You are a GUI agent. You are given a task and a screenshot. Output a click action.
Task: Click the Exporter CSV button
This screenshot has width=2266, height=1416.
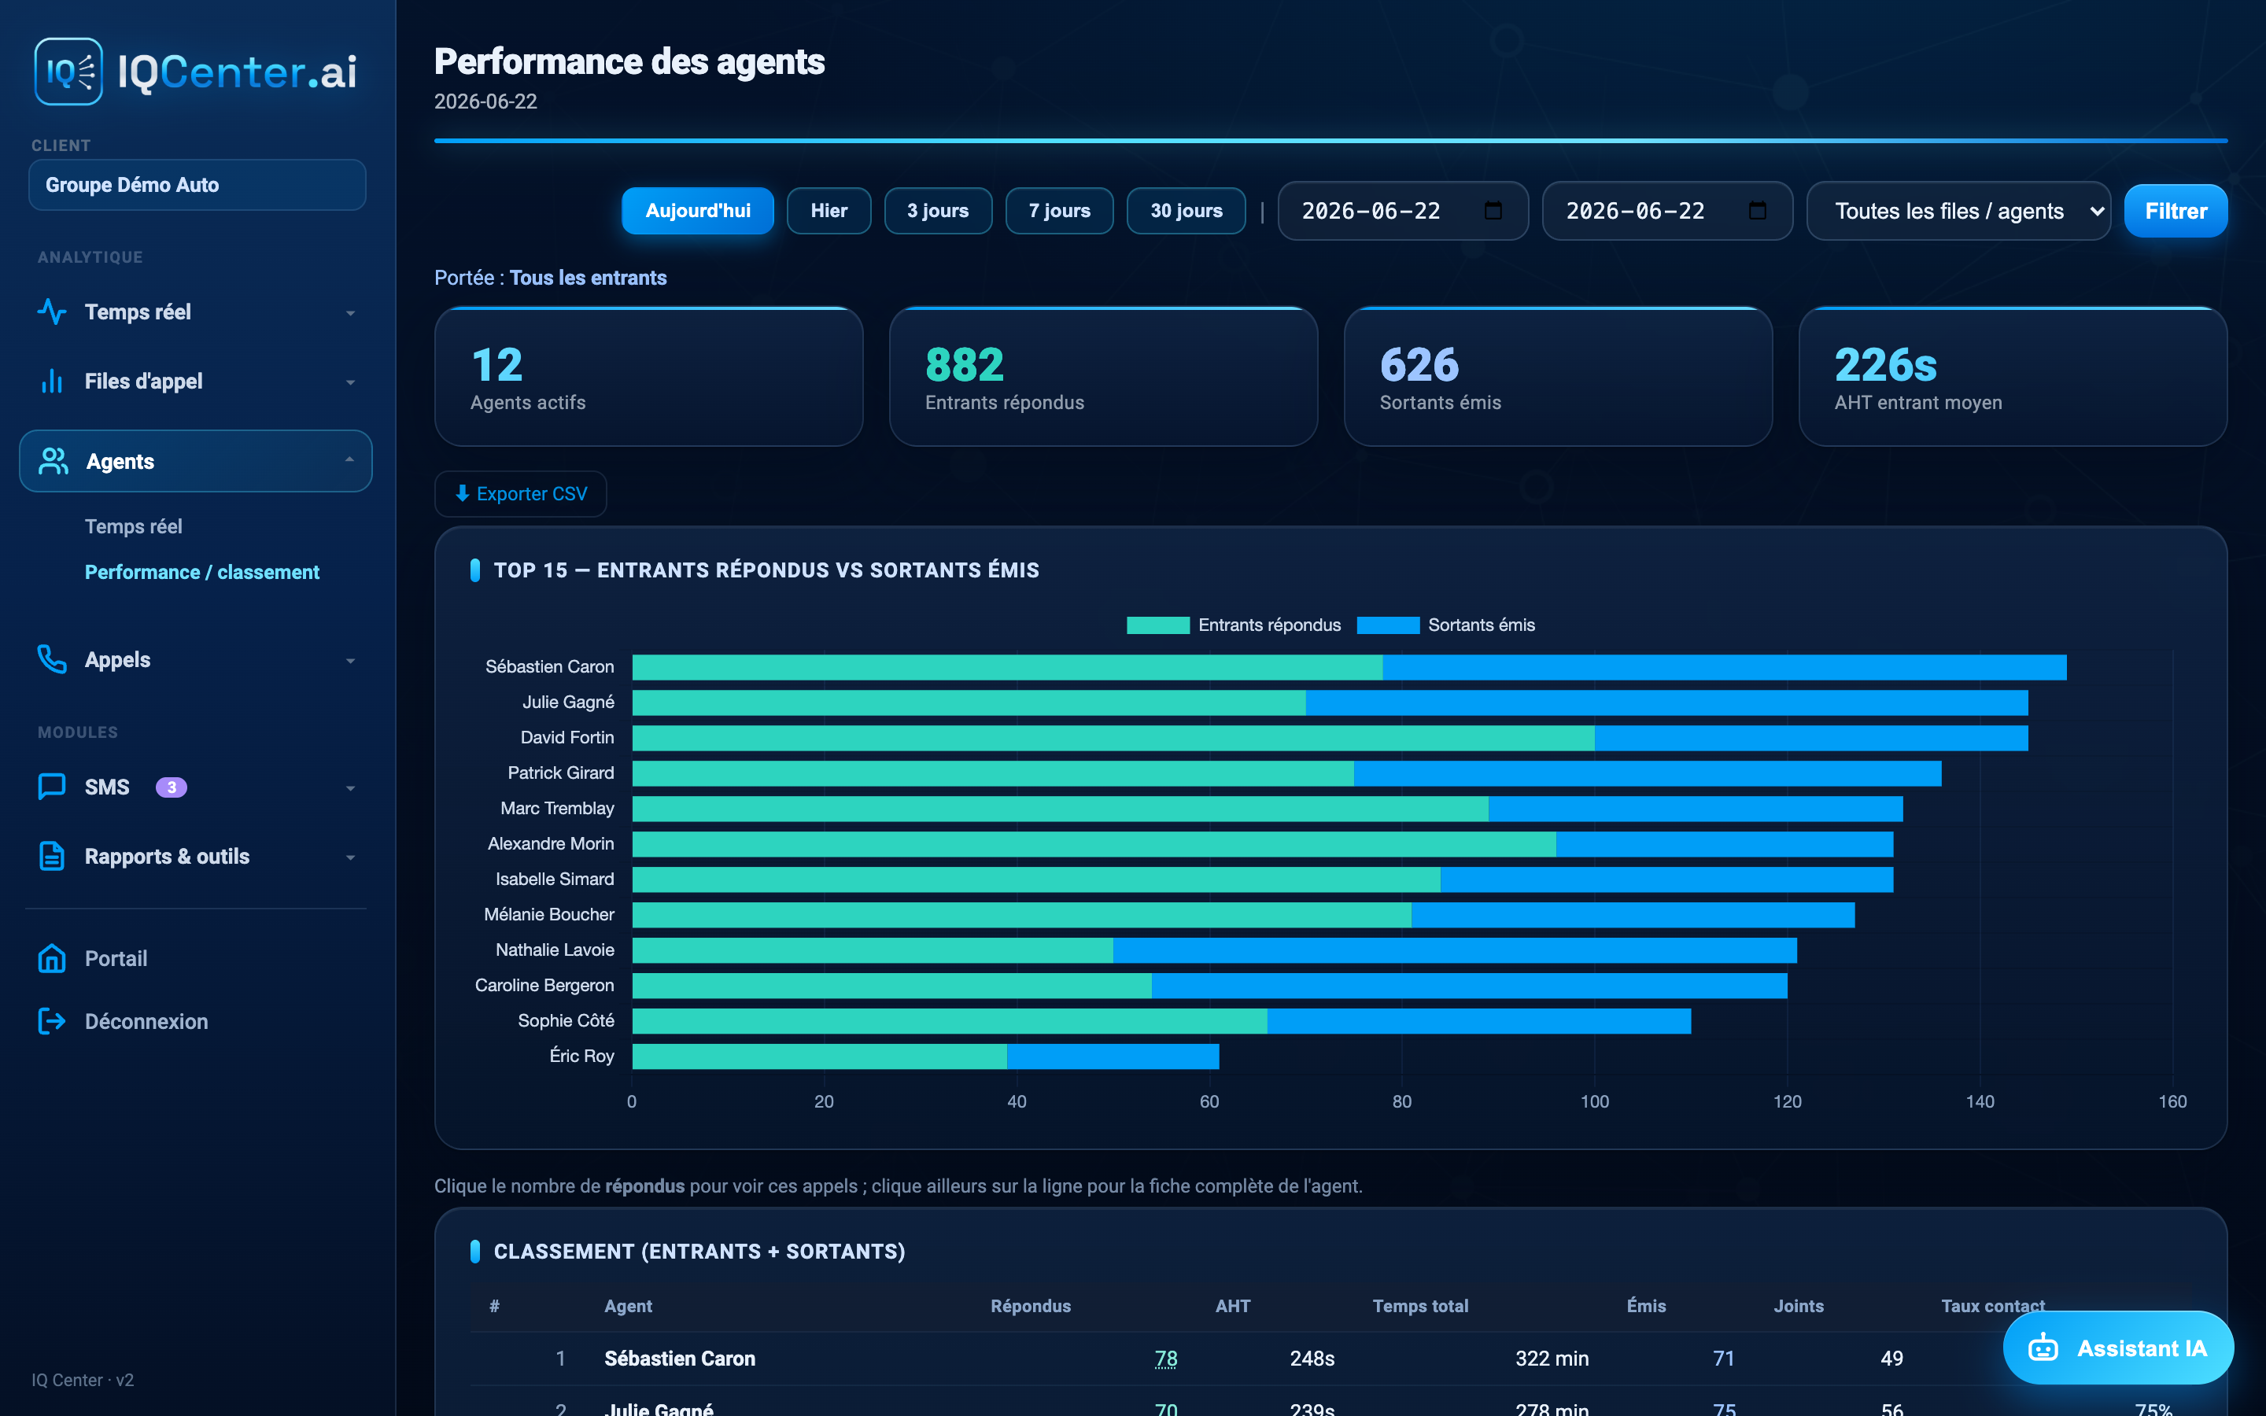521,493
